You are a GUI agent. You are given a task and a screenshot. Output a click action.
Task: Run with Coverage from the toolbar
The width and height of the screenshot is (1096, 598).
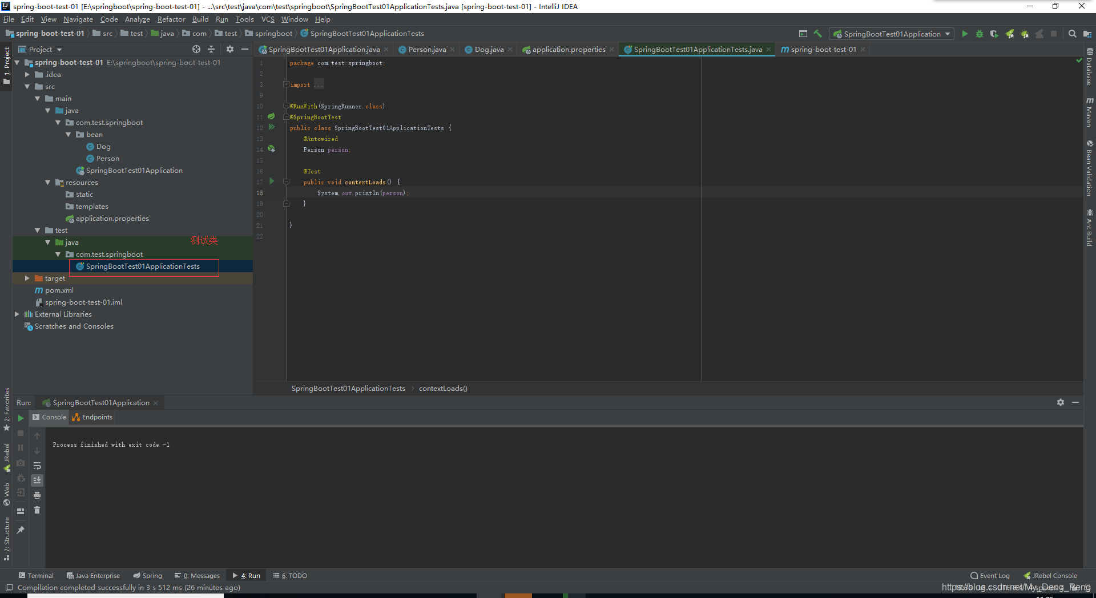point(994,34)
